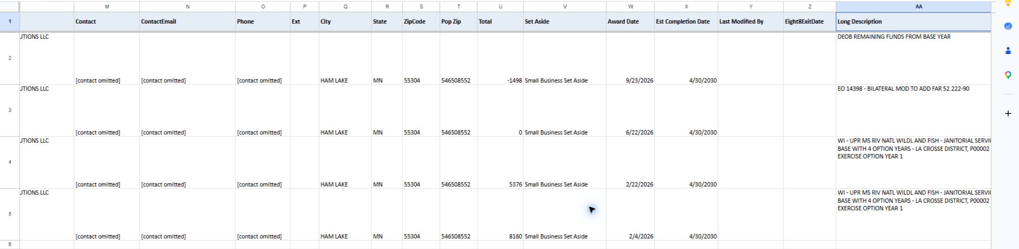Viewport: 1019px width, 249px height.
Task: Click the City header cell
Action: click(x=345, y=22)
